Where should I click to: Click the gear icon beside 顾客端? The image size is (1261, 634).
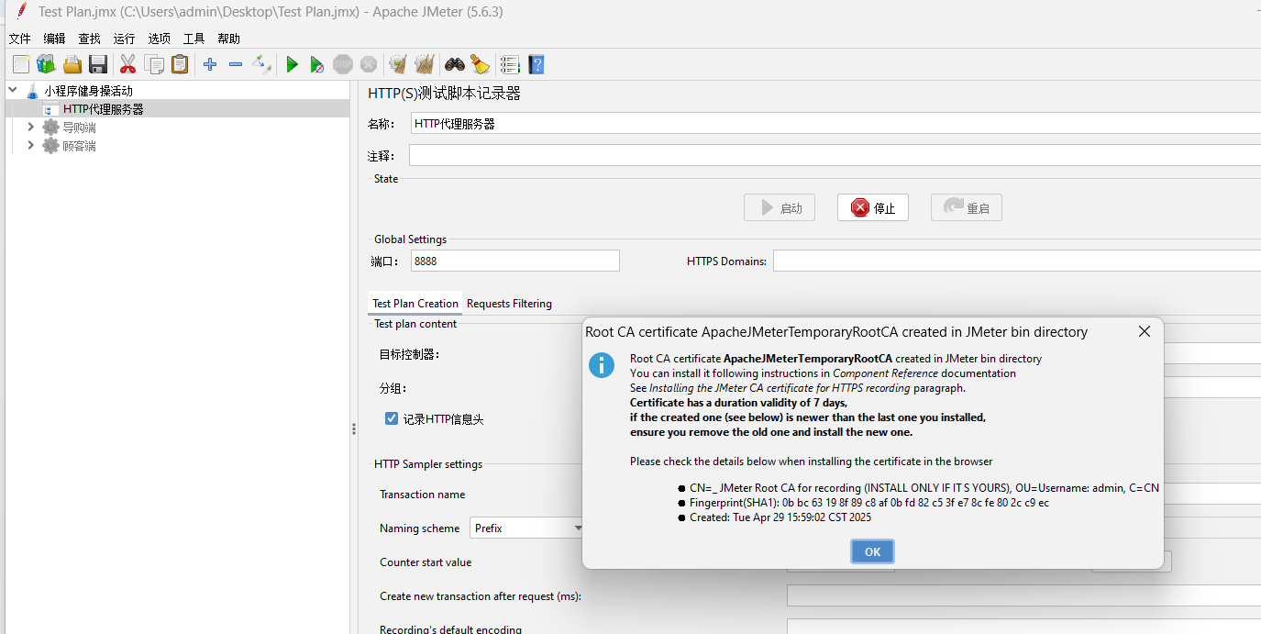click(50, 146)
